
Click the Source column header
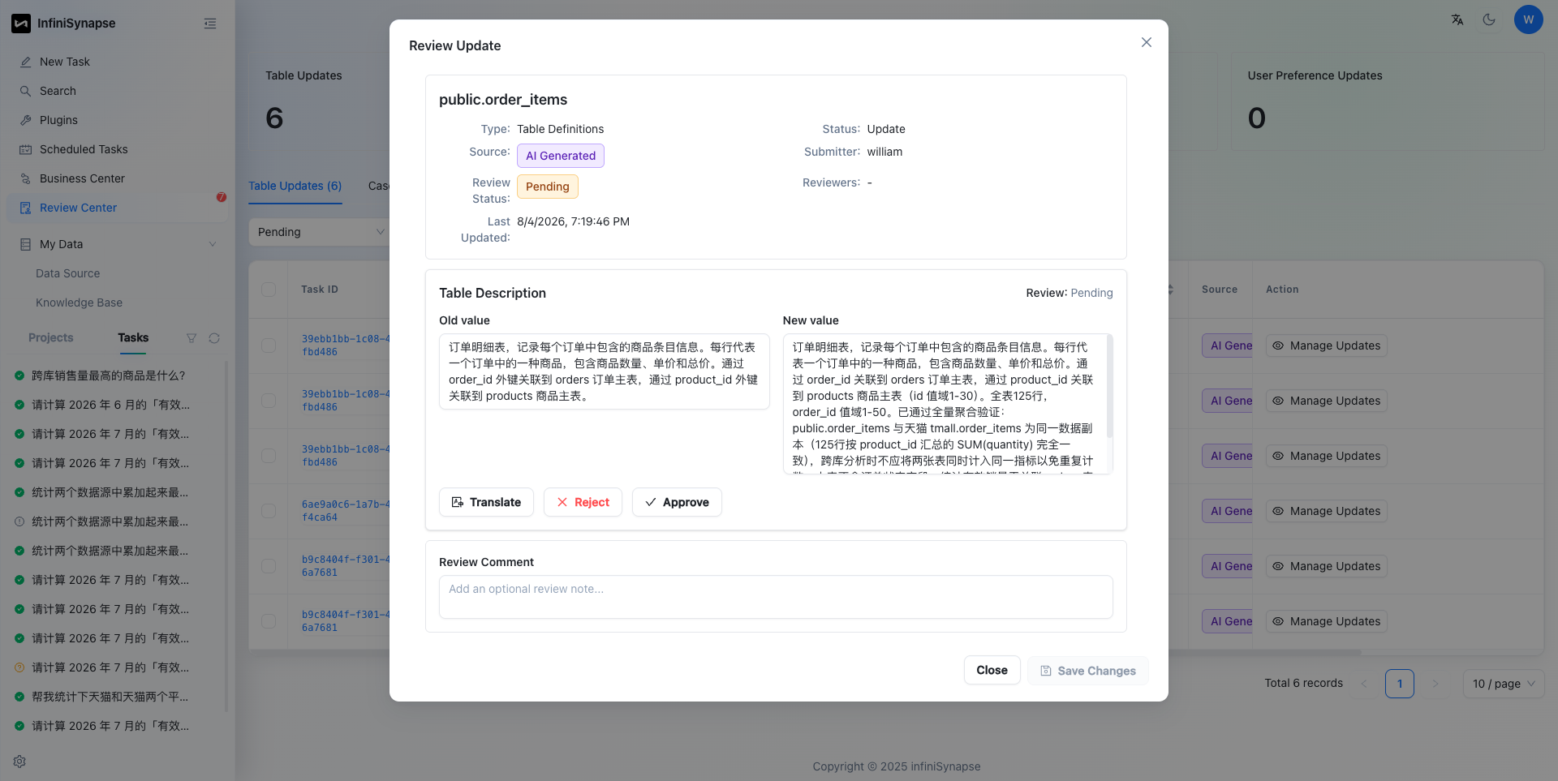1220,290
